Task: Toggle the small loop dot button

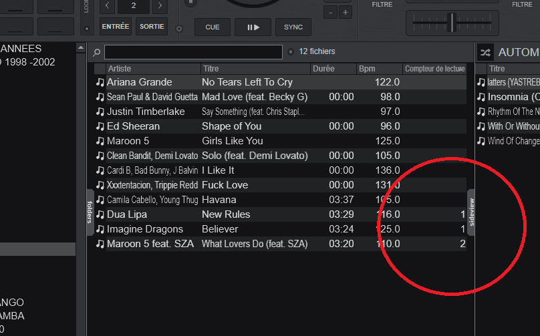Action: (86, 29)
